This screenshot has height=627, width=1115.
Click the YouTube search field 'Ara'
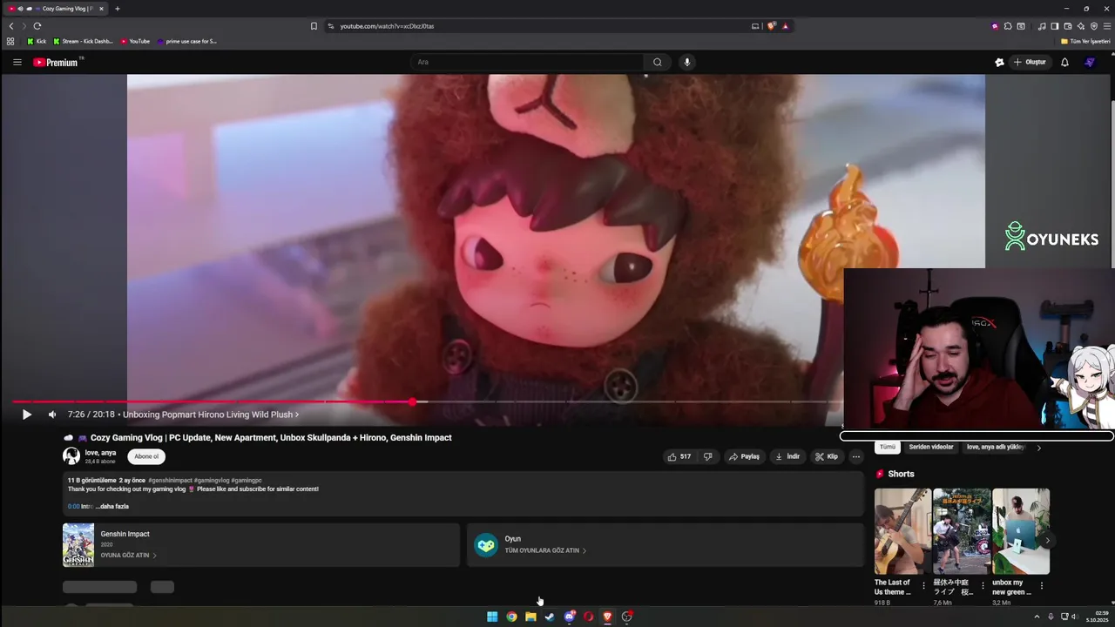[x=527, y=62]
